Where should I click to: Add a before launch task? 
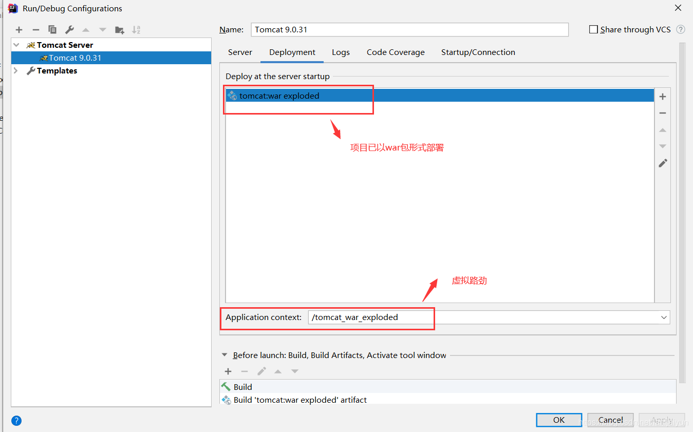click(x=228, y=371)
